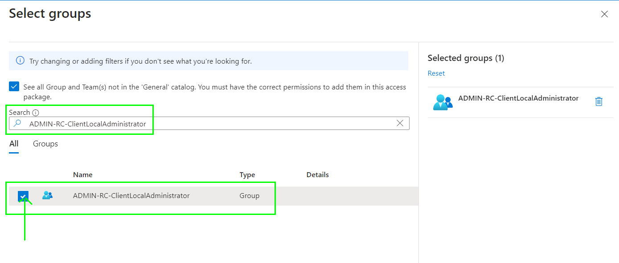Click the Group type cell in the results row
619x263 pixels.
tap(249, 196)
